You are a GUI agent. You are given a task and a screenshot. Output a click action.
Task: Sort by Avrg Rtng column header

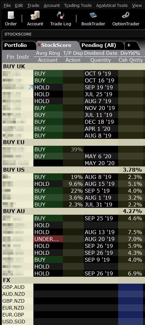tap(48, 53)
